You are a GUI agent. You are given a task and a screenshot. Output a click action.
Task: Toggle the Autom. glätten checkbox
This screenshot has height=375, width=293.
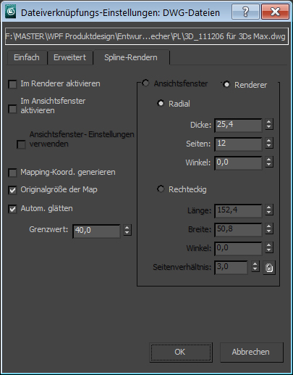tap(12, 209)
